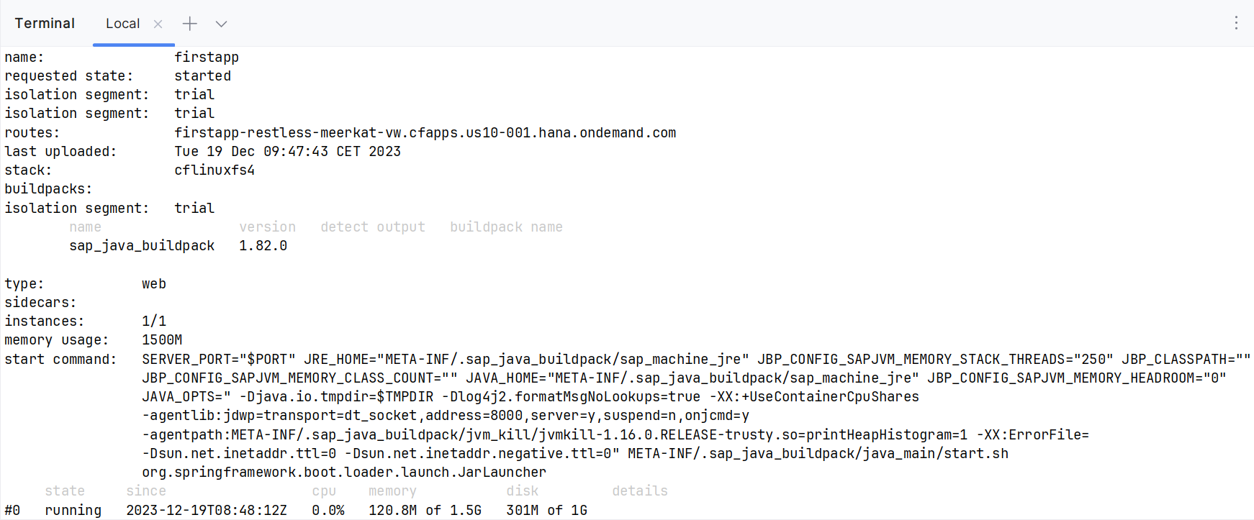The width and height of the screenshot is (1254, 520).
Task: Click the JarLauncher class line
Action: click(x=344, y=473)
